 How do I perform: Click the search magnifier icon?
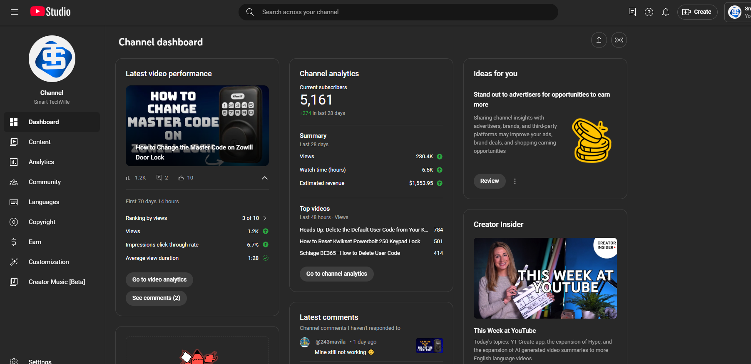click(x=250, y=12)
